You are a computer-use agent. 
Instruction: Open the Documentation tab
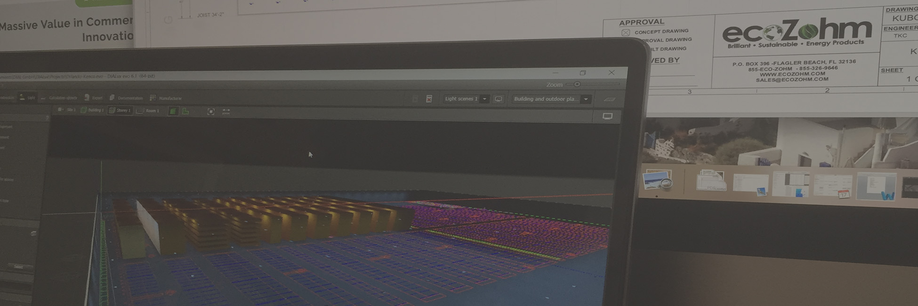pos(126,98)
